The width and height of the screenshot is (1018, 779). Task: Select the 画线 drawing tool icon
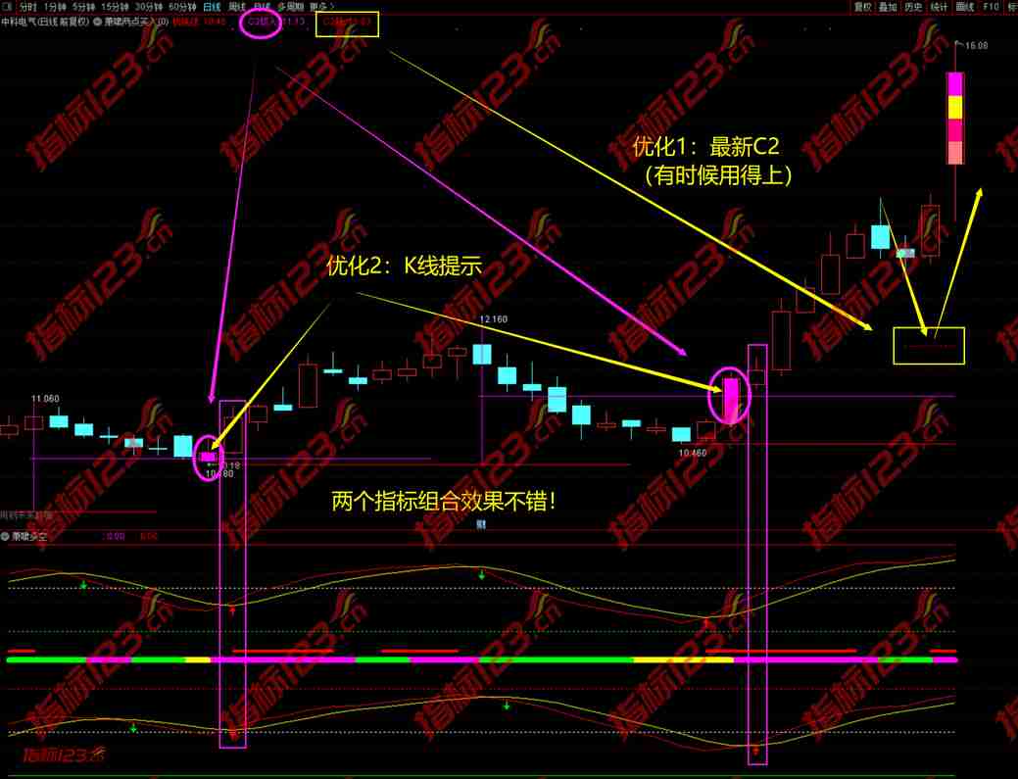point(966,7)
